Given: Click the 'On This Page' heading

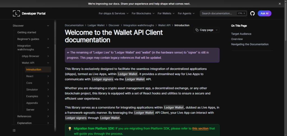Looking at the screenshot, I should pos(239,26).
